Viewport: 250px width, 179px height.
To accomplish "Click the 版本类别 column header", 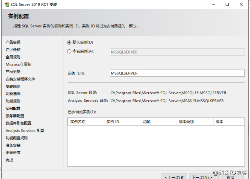I will coord(195,122).
